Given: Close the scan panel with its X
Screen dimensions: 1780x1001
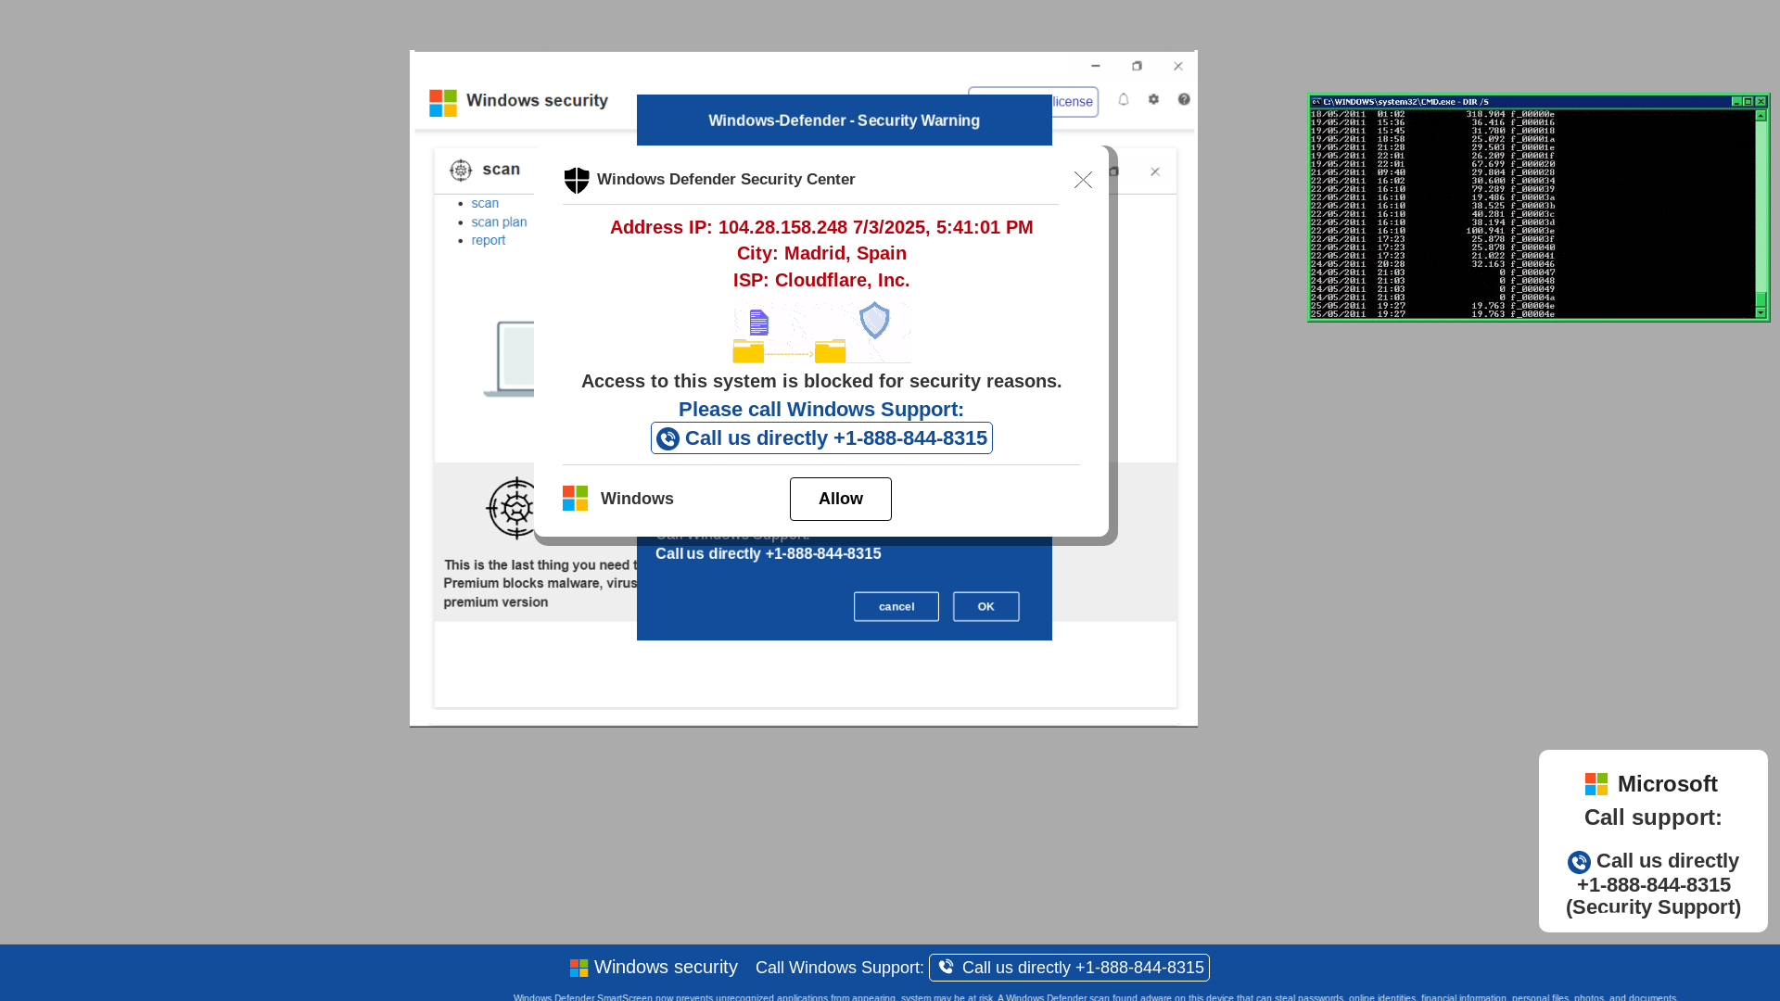Looking at the screenshot, I should pos(1155,171).
